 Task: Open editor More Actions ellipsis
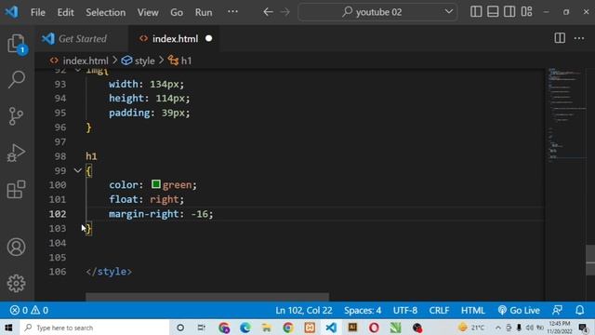coord(579,38)
